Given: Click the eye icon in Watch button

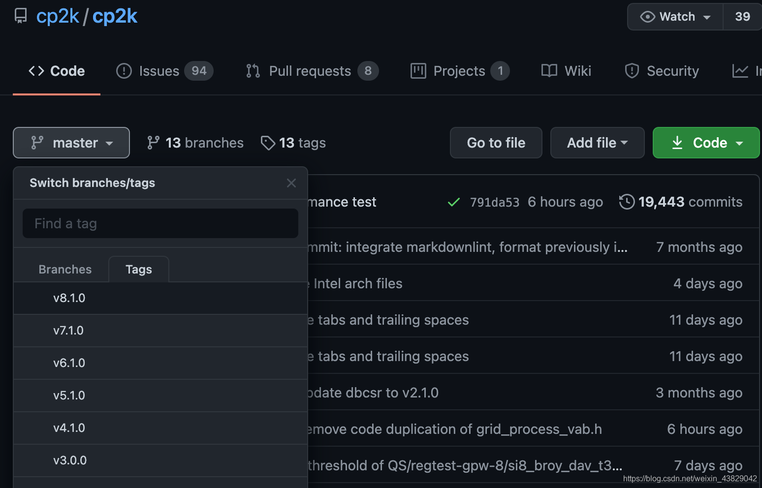Looking at the screenshot, I should pos(647,17).
